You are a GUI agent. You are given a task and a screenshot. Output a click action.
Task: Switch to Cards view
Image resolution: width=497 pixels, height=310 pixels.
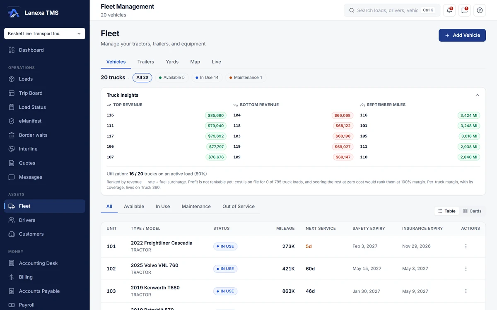pyautogui.click(x=472, y=211)
